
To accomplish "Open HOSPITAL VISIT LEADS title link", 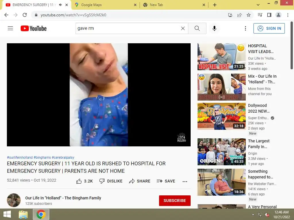I will coord(261,49).
